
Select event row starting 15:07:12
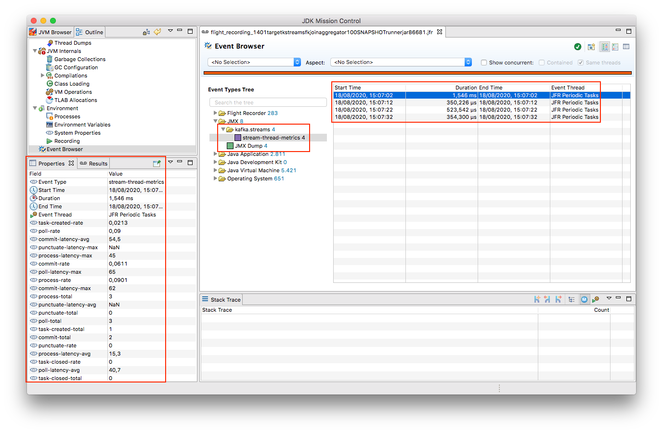pos(481,102)
